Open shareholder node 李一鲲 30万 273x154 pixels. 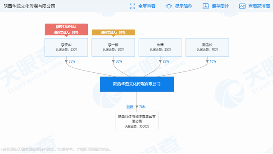click(113, 47)
